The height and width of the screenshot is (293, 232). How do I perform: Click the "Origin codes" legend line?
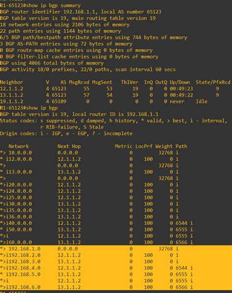click(66, 133)
